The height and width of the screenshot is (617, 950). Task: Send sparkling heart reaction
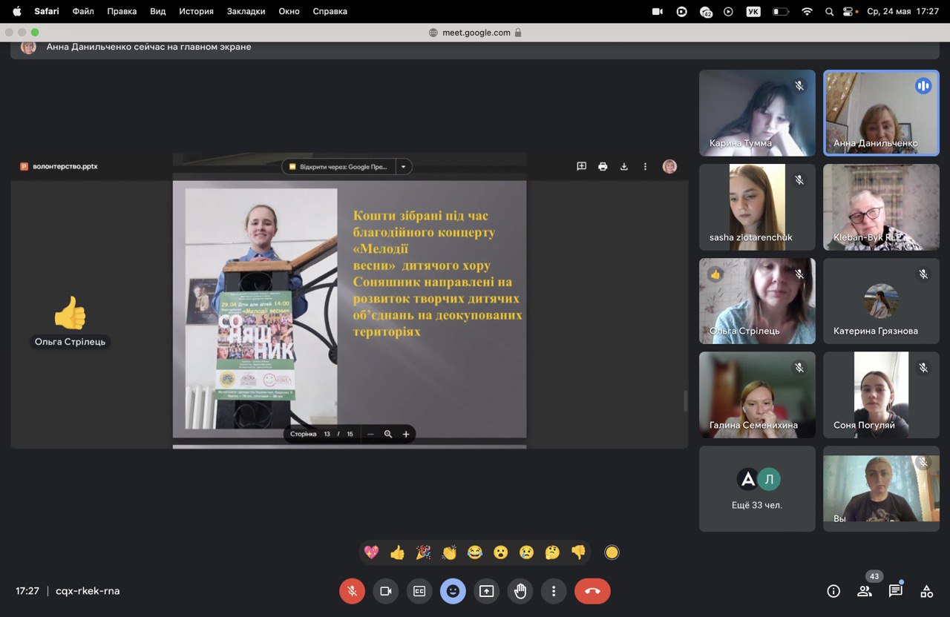[x=372, y=552]
